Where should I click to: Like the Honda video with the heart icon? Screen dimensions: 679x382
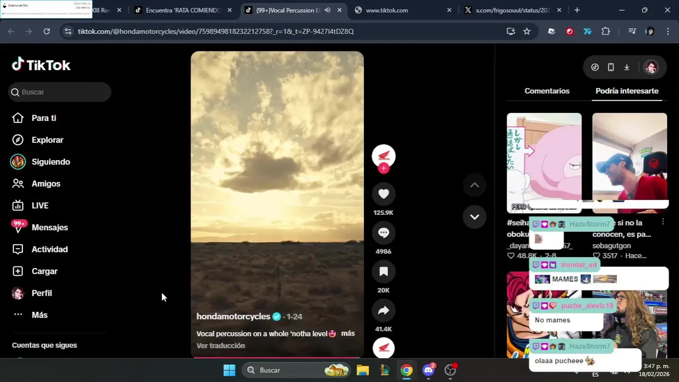pyautogui.click(x=384, y=194)
